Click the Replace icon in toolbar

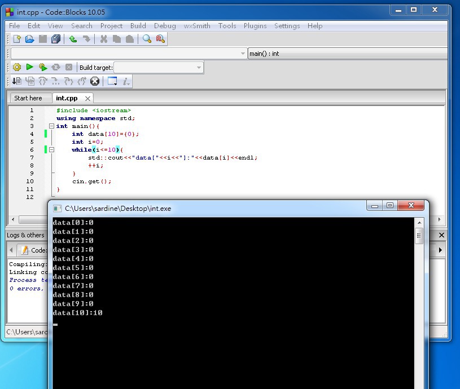click(160, 39)
